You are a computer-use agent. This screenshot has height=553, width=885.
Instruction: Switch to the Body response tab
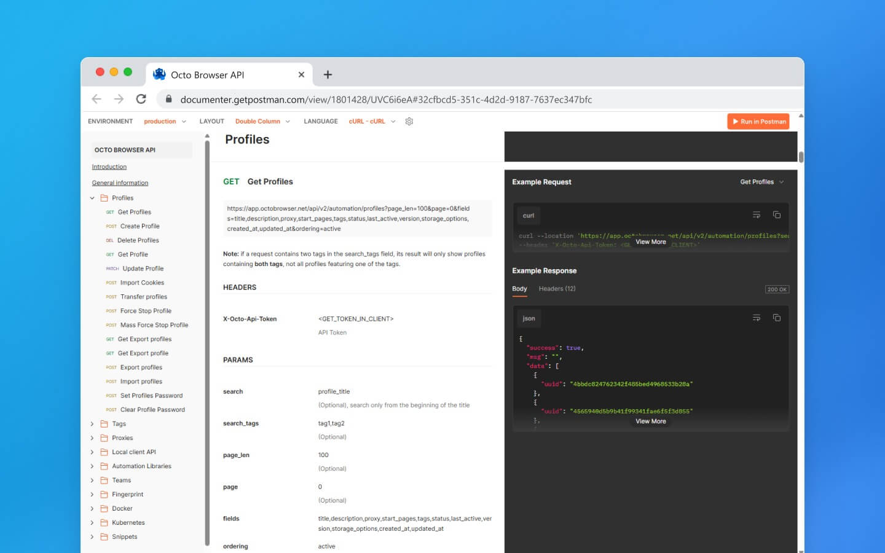click(519, 289)
